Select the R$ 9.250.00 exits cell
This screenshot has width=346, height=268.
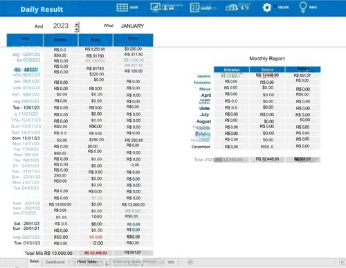[x=95, y=49]
